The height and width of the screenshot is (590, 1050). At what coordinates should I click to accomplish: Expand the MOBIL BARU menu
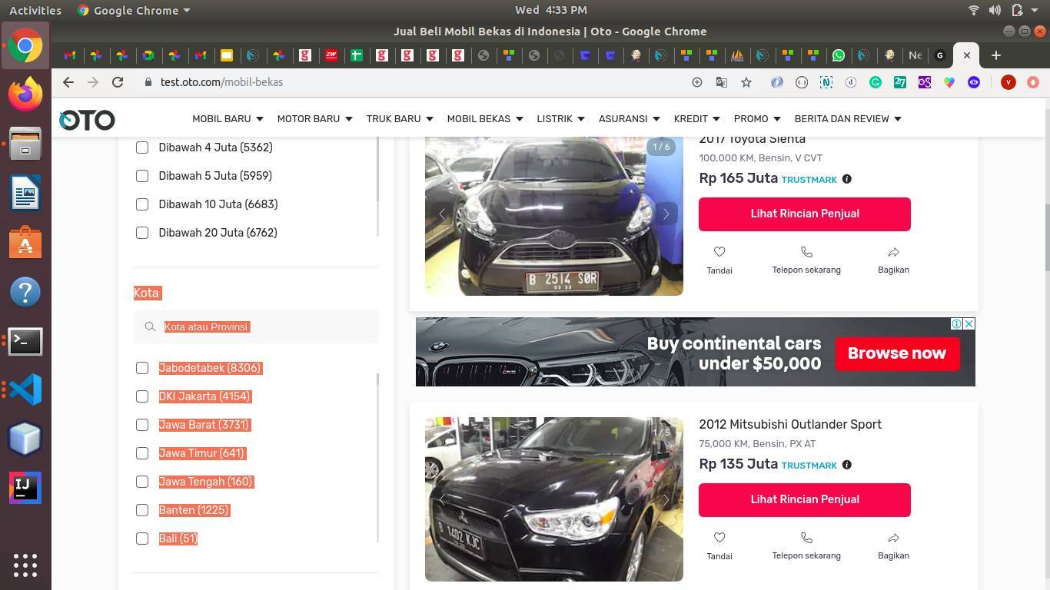(228, 118)
